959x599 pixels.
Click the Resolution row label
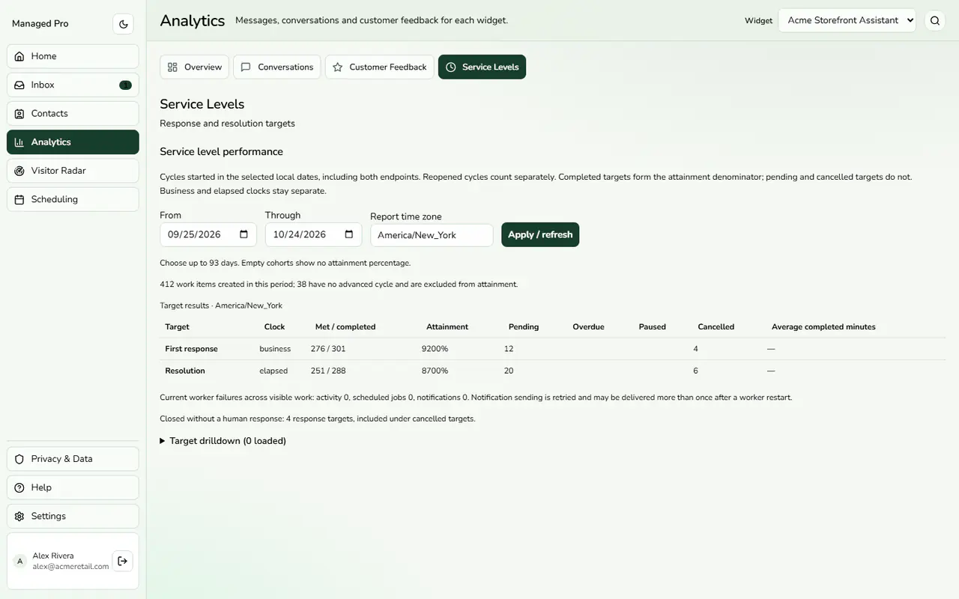coord(185,371)
